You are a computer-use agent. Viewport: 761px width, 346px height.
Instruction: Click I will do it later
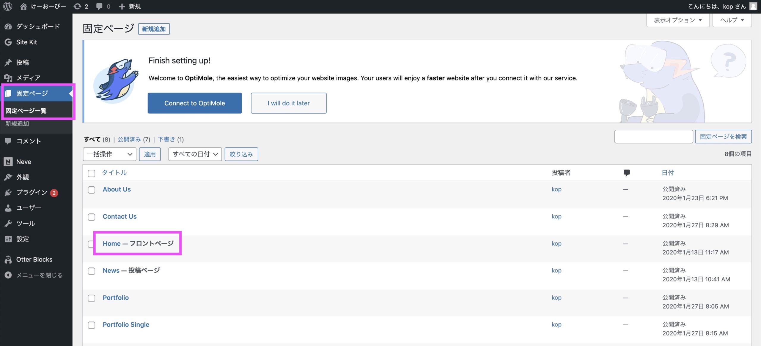[289, 103]
